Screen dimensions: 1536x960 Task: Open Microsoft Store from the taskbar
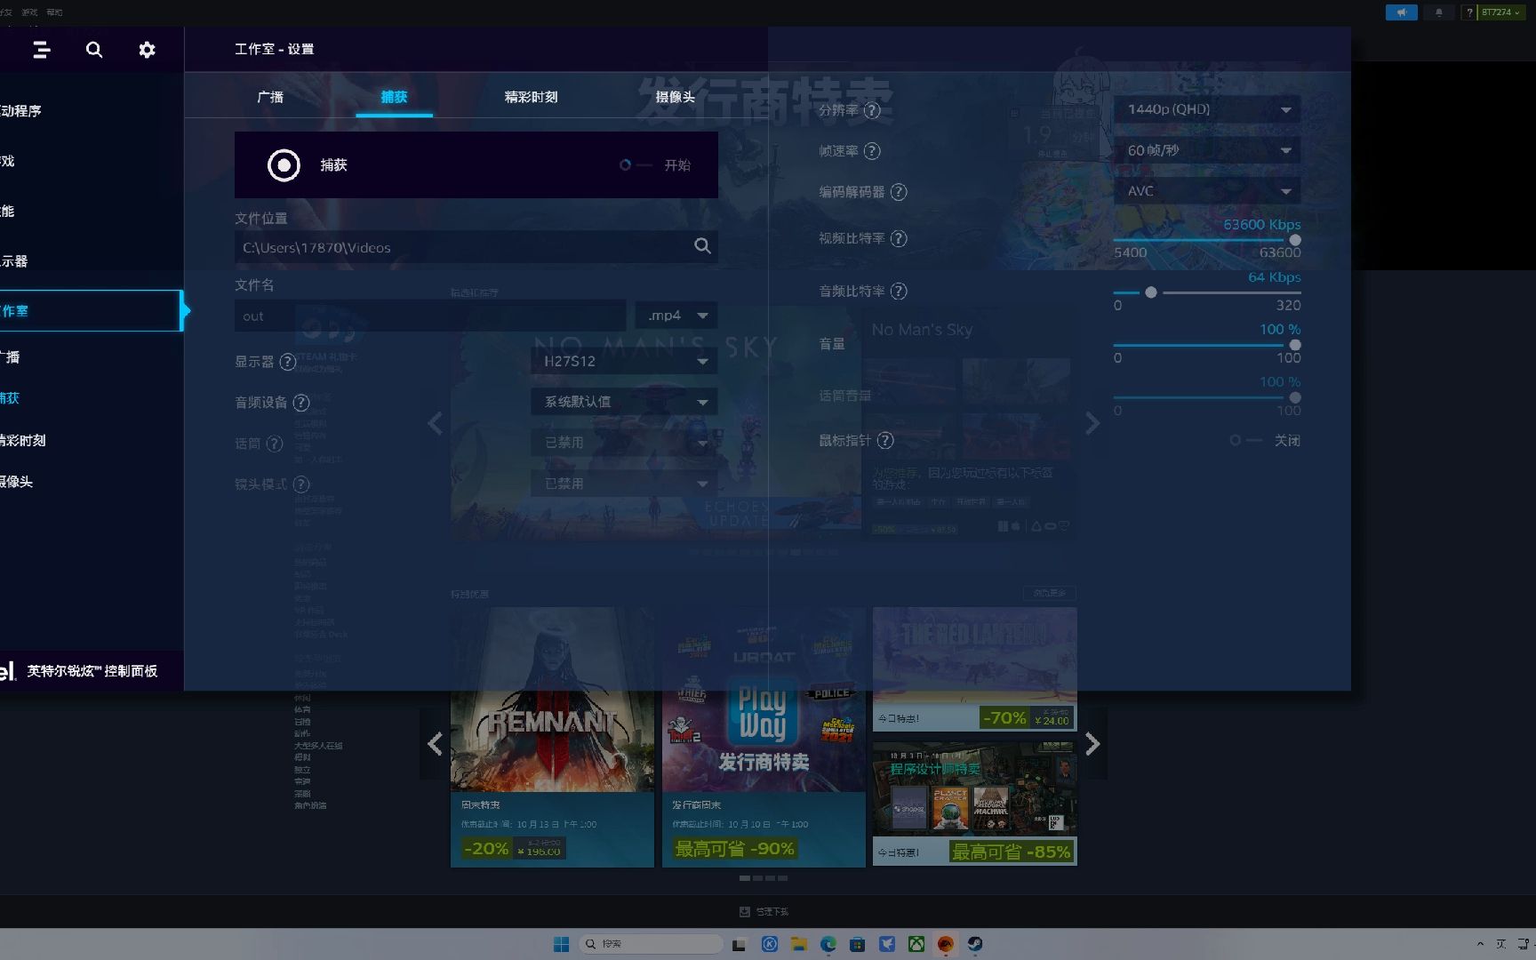857,944
